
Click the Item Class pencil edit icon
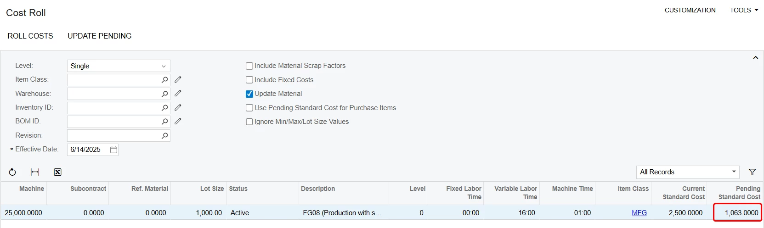(x=178, y=80)
